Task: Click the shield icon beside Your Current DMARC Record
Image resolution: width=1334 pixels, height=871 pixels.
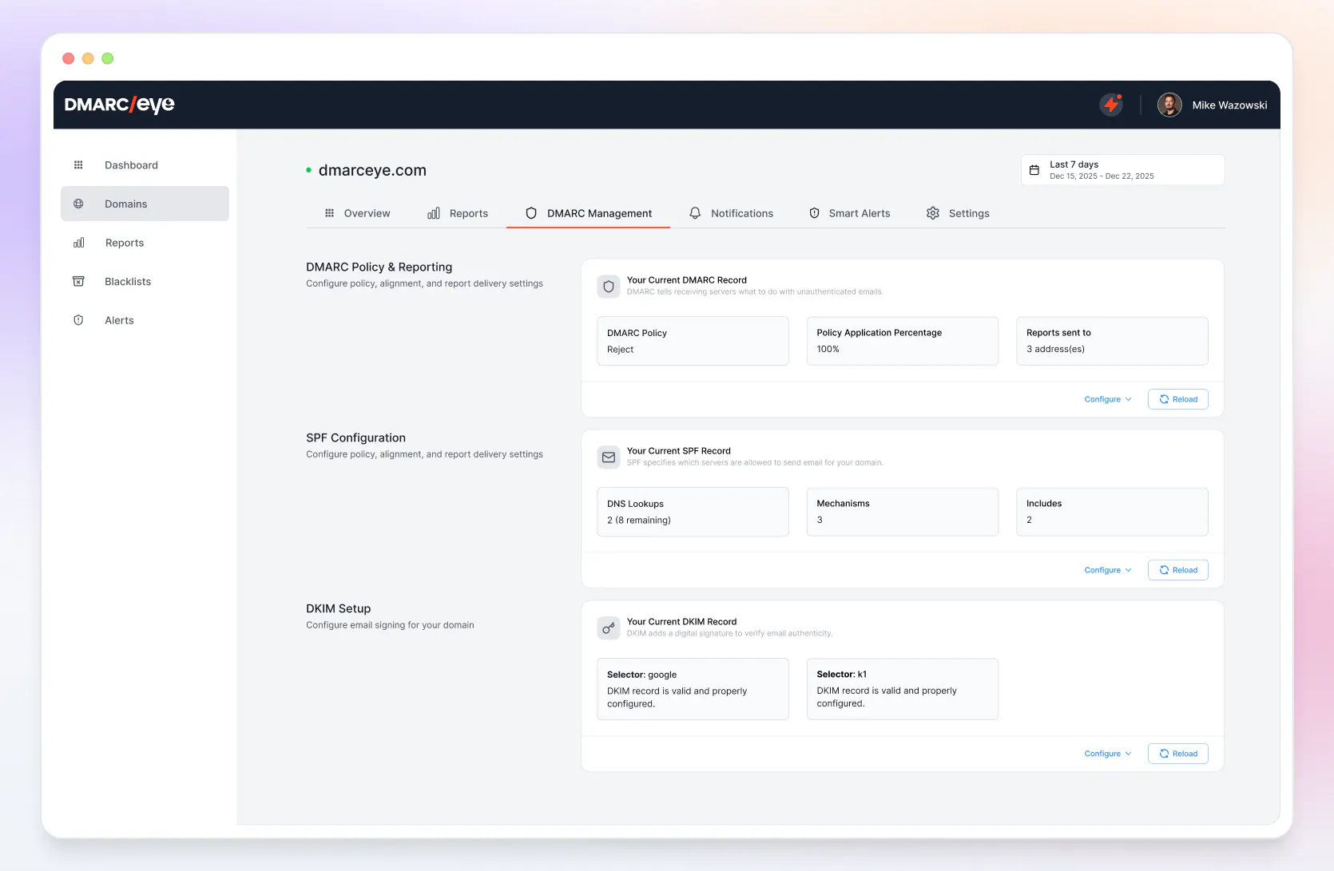Action: click(x=609, y=287)
